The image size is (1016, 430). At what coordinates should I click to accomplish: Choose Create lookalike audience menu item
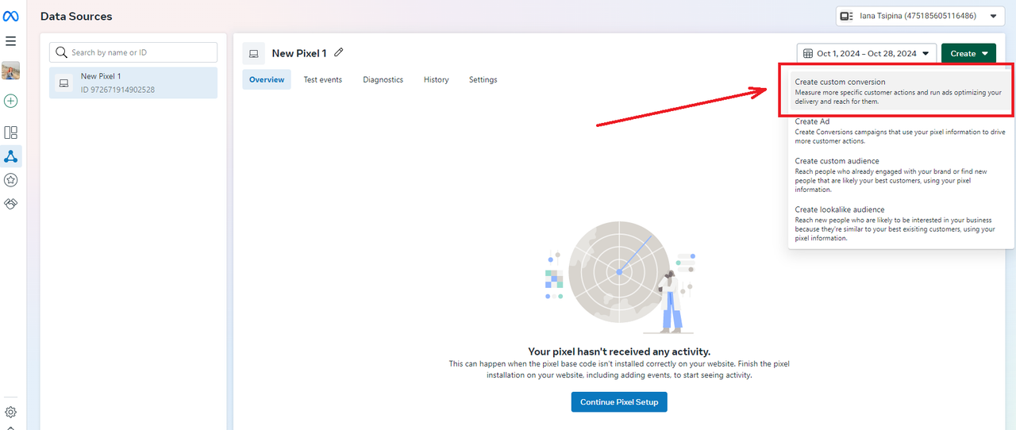[901, 224]
